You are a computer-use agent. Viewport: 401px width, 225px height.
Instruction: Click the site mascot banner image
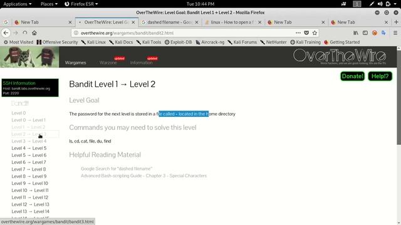pos(29,57)
